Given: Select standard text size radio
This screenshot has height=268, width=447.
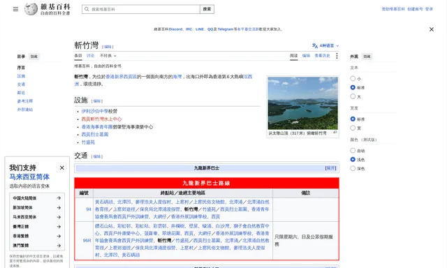Looking at the screenshot, I should coord(353,87).
